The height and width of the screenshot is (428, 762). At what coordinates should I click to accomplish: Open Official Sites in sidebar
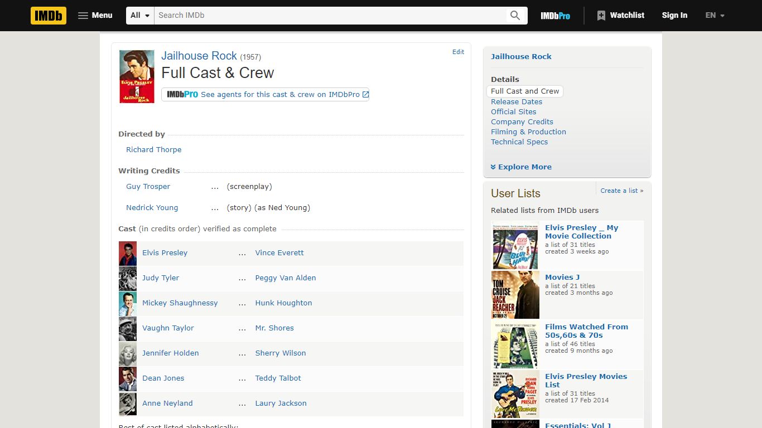click(x=514, y=112)
